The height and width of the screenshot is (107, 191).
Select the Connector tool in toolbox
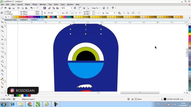2,65
